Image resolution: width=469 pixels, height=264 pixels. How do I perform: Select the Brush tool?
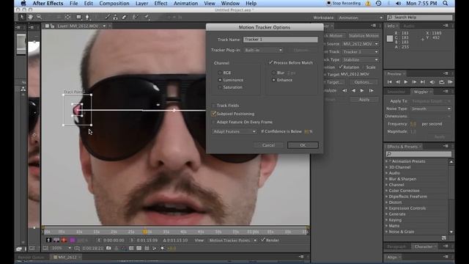click(x=108, y=17)
